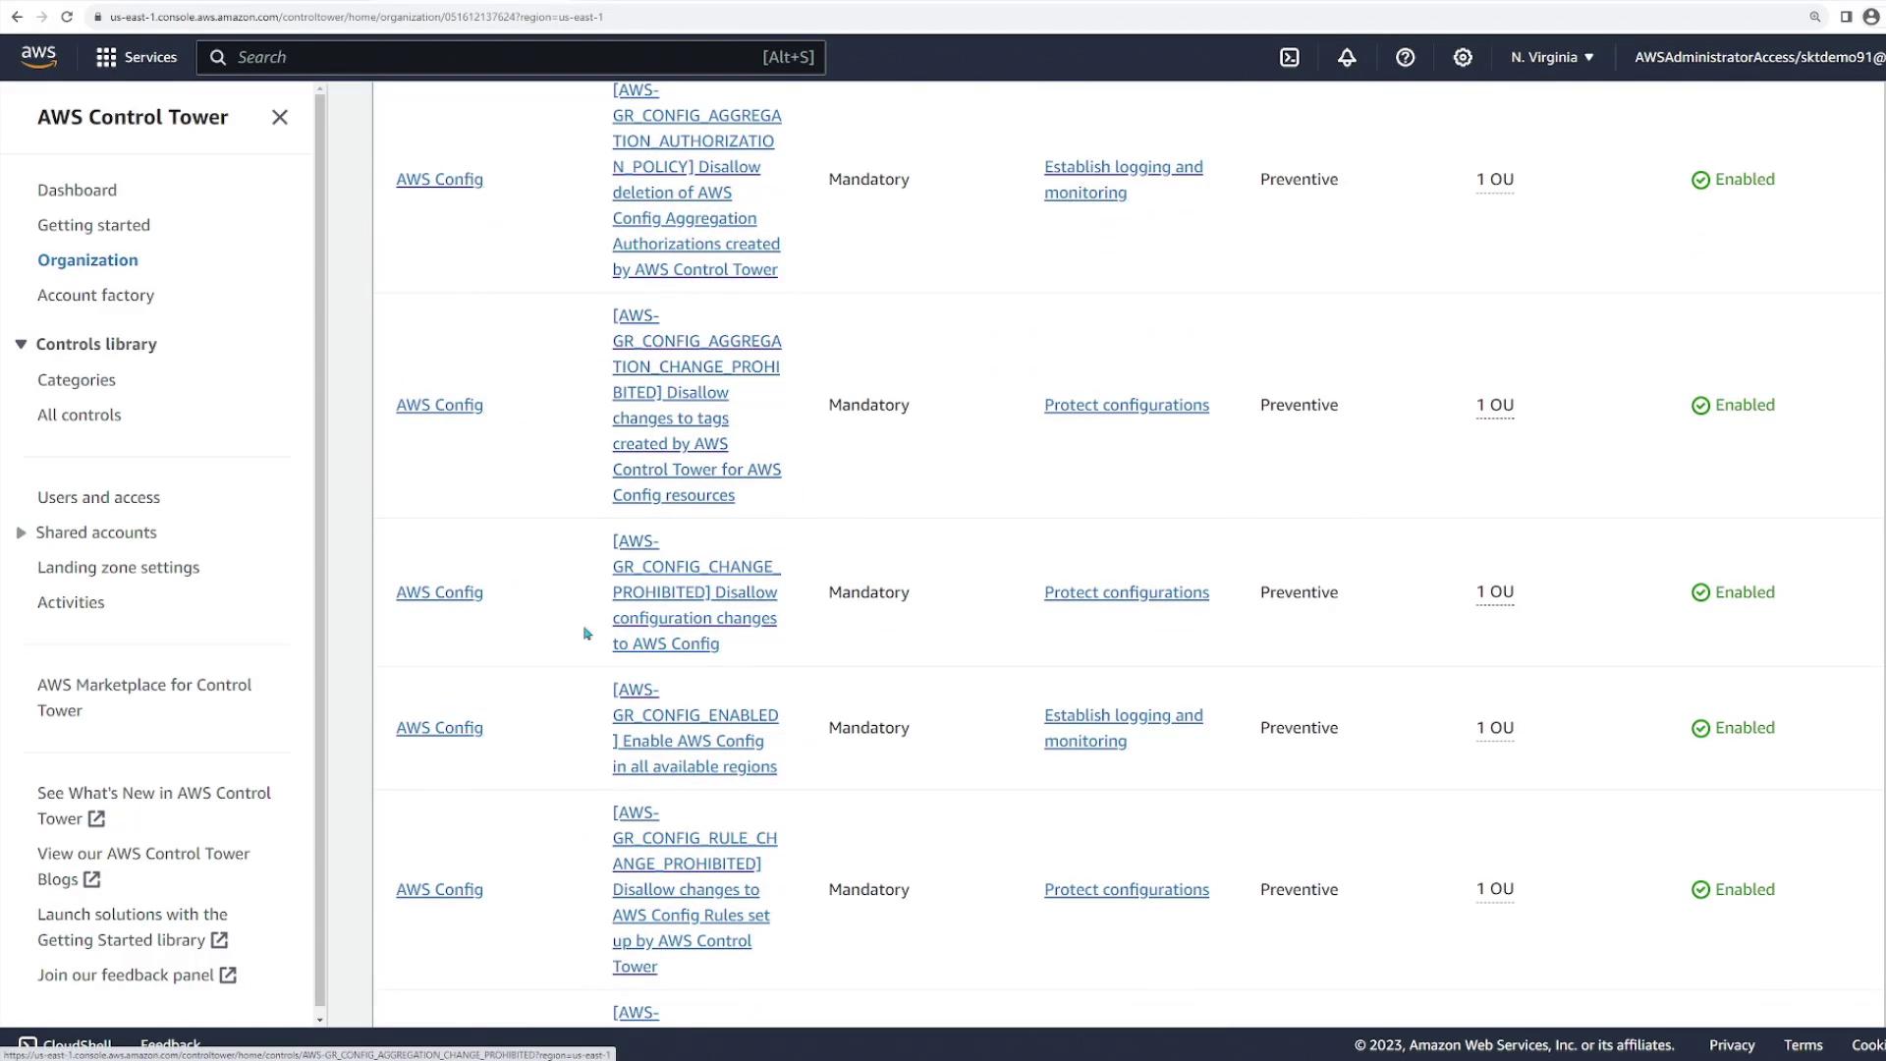1886x1061 pixels.
Task: Open the administrator account menu
Action: click(1758, 58)
